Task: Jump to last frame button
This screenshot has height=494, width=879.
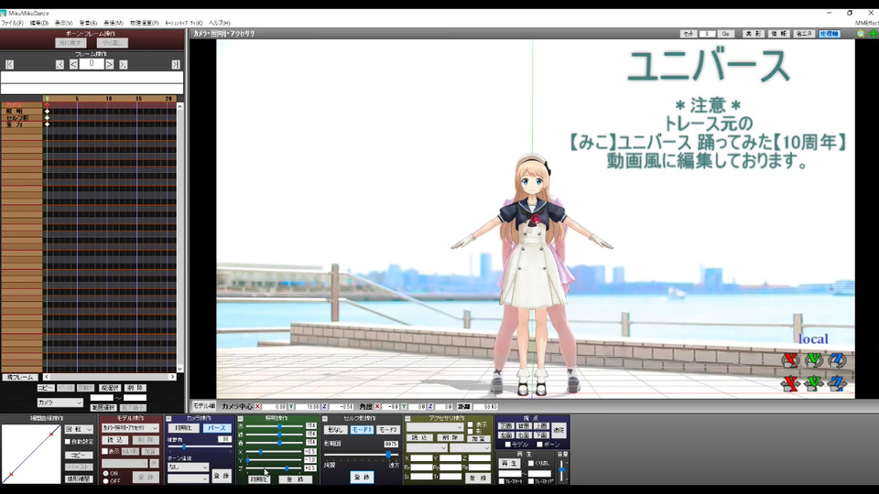Action: (176, 64)
